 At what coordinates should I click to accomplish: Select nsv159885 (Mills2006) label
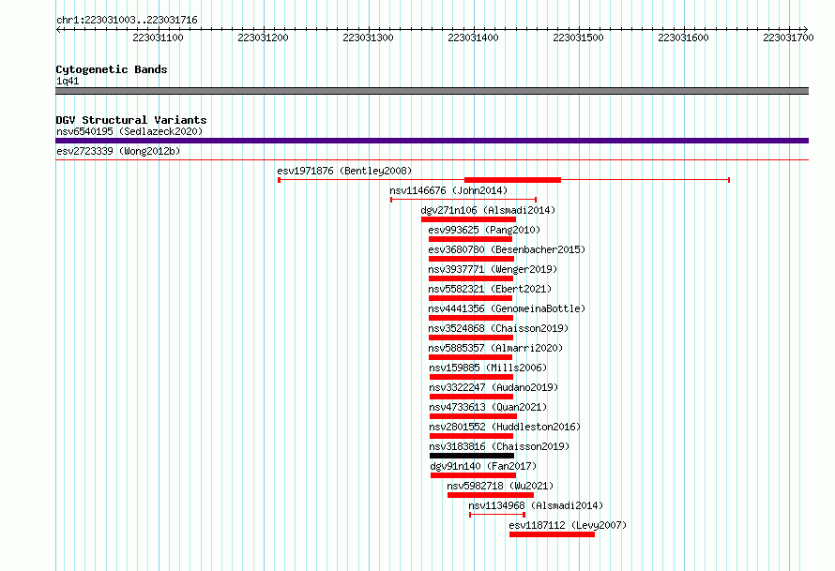pyautogui.click(x=488, y=368)
